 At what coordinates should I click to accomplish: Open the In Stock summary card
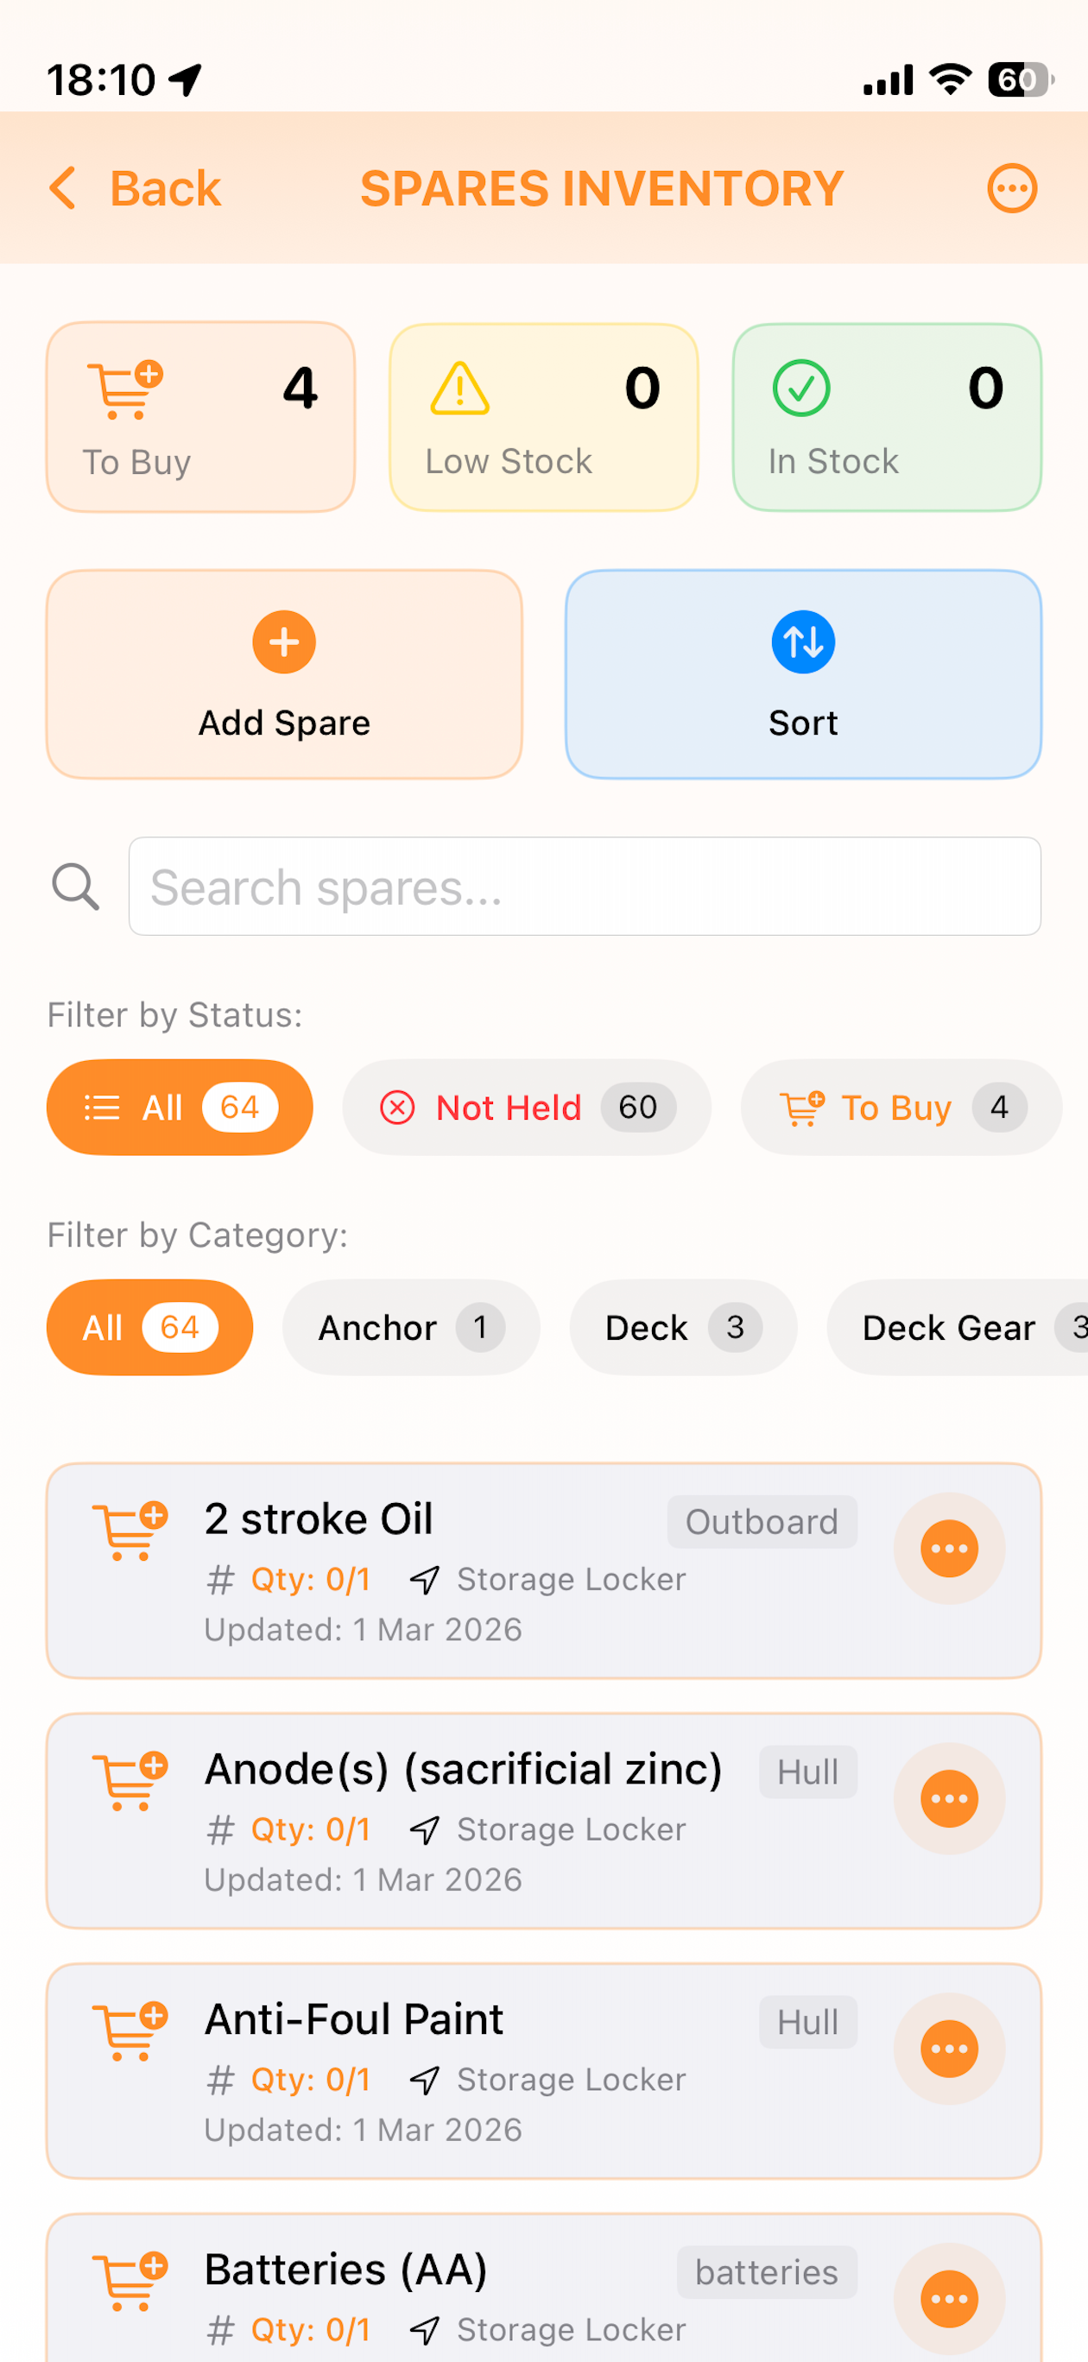pyautogui.click(x=887, y=417)
